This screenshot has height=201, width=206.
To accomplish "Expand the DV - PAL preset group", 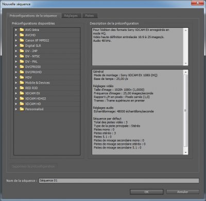I will point(16,61).
